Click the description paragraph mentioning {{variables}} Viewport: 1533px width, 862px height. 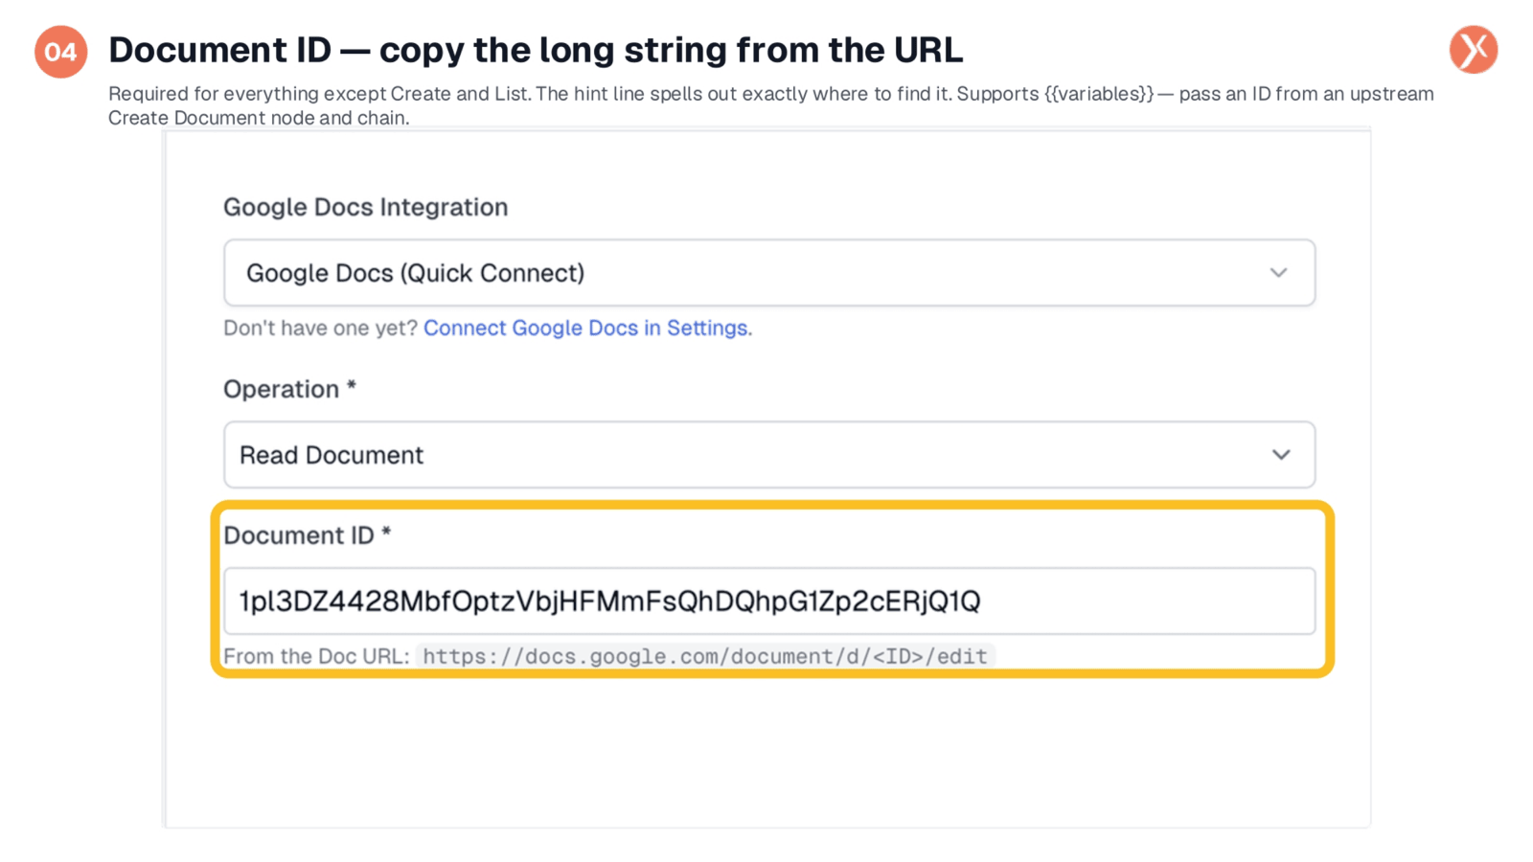[x=771, y=105]
